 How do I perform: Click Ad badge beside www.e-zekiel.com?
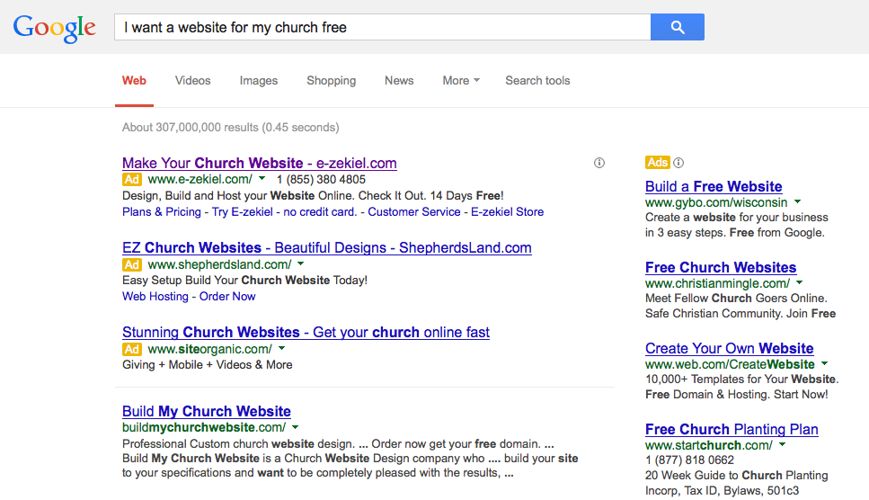tap(132, 180)
